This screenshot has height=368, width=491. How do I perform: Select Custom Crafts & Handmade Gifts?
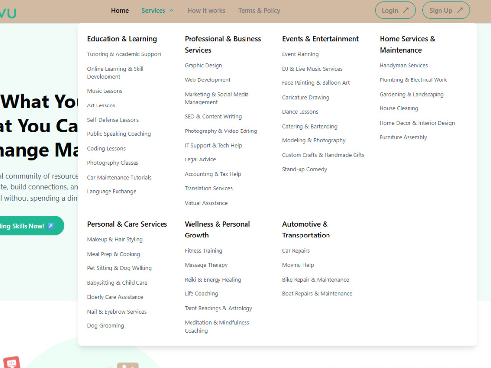pos(323,155)
